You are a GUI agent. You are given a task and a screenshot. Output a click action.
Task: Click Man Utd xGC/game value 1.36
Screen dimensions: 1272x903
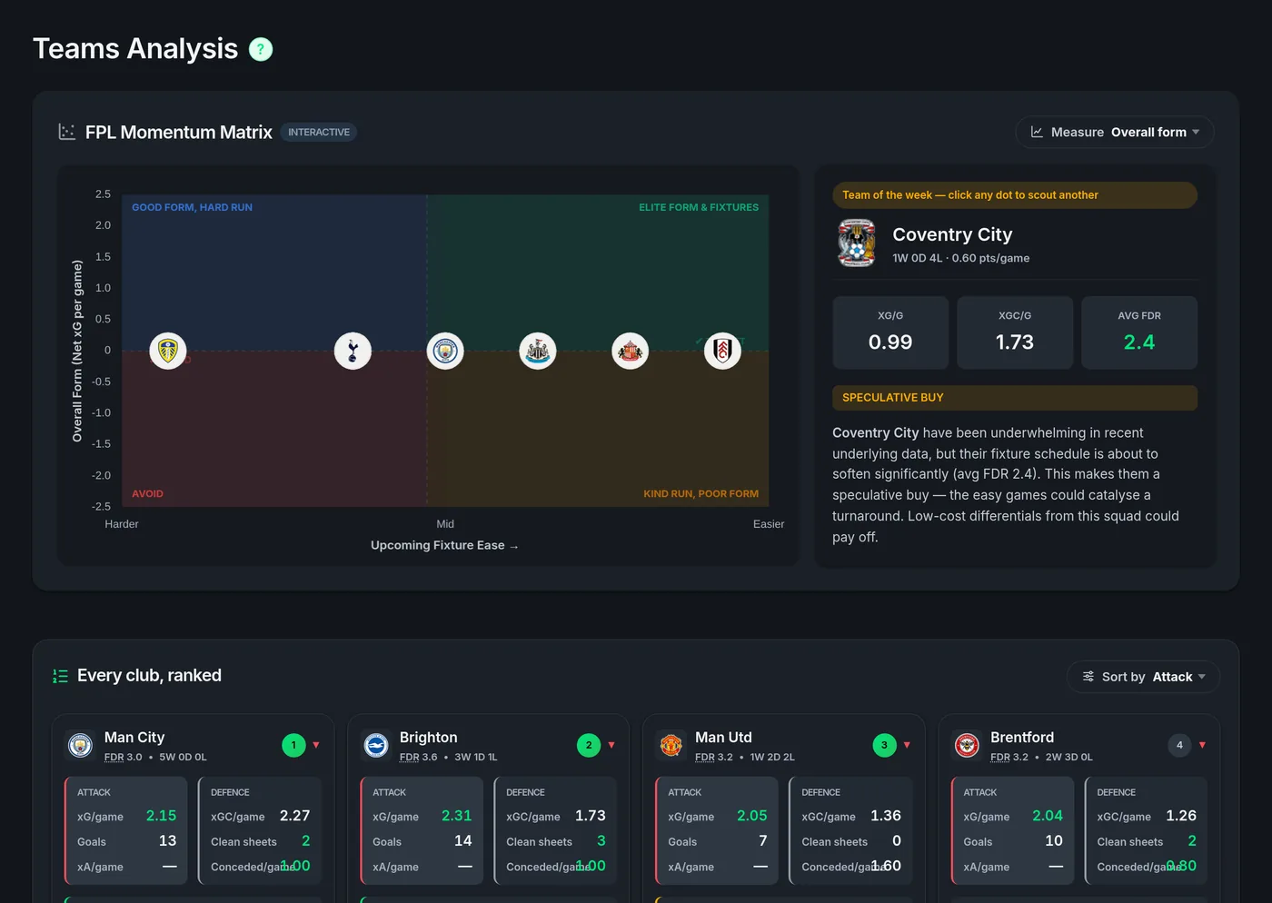[886, 816]
